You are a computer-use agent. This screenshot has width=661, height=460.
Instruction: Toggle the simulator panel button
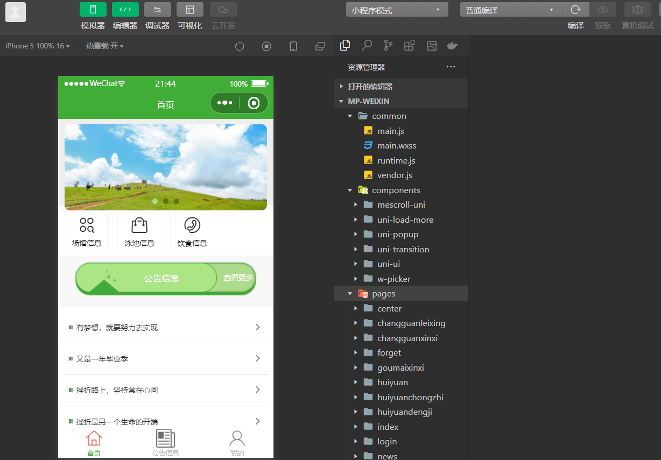tap(93, 10)
